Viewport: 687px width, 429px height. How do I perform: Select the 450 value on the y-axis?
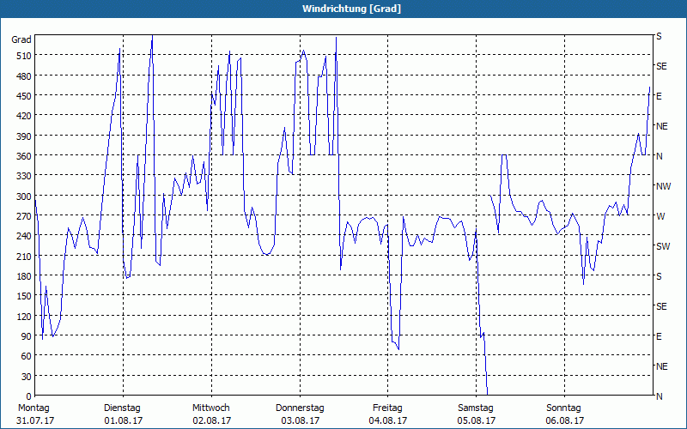coord(24,96)
